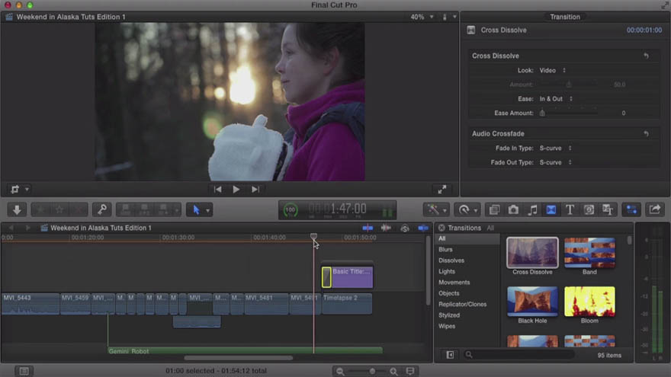Select the MVI_5443 timeline clip
This screenshot has width=671, height=377.
click(x=30, y=304)
